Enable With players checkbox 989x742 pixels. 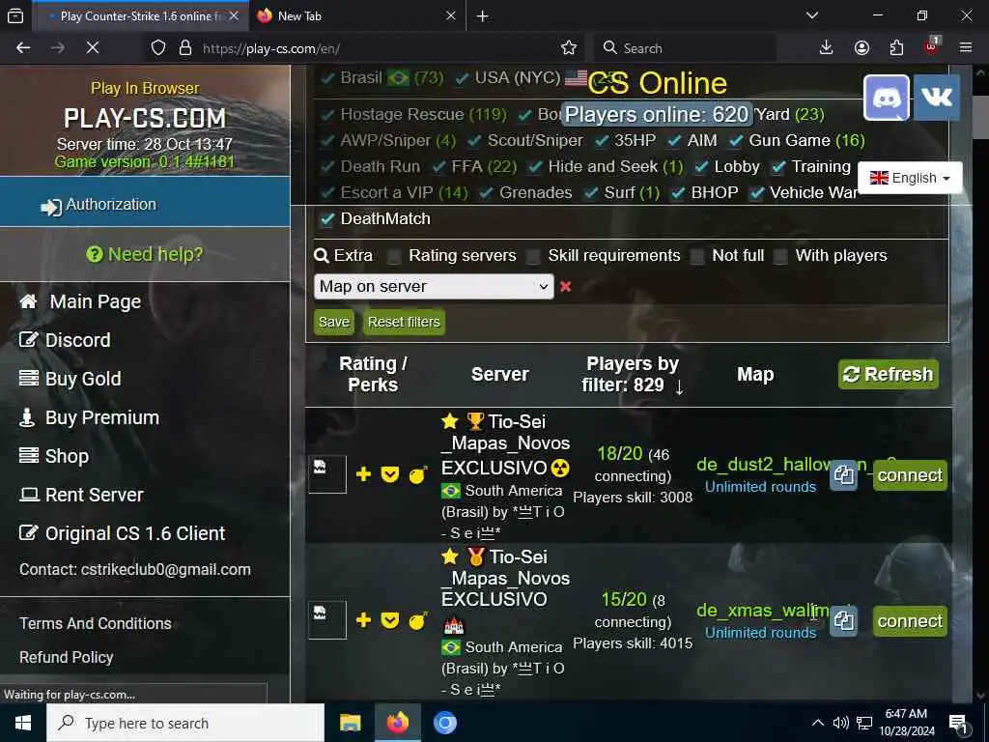click(780, 256)
